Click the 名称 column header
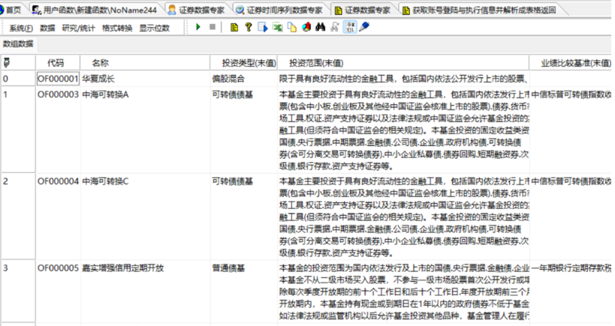Screen dimensions: 615x326 145,63
